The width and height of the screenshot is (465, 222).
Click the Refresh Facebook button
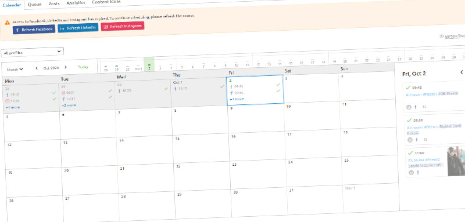34,30
